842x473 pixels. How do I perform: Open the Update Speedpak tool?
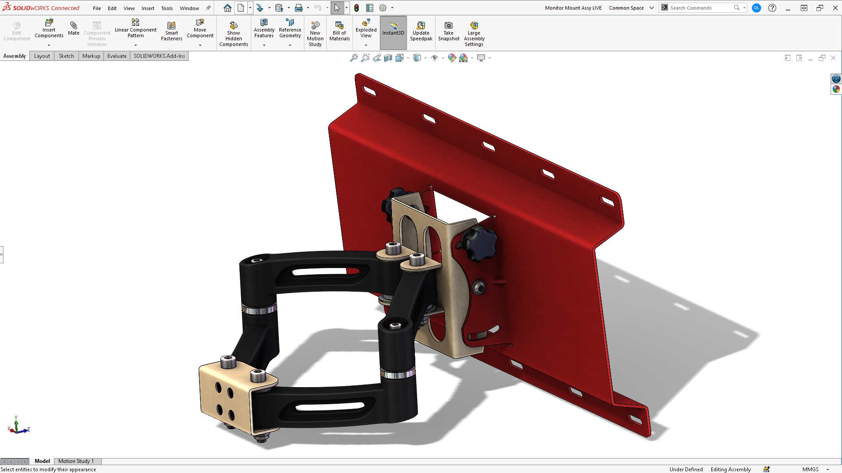tap(421, 31)
